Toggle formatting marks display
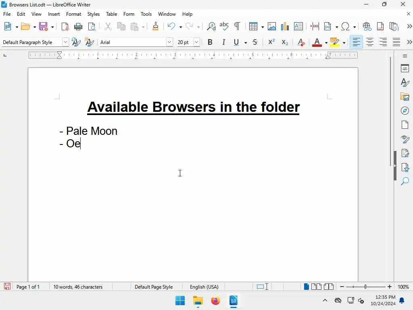 [237, 26]
